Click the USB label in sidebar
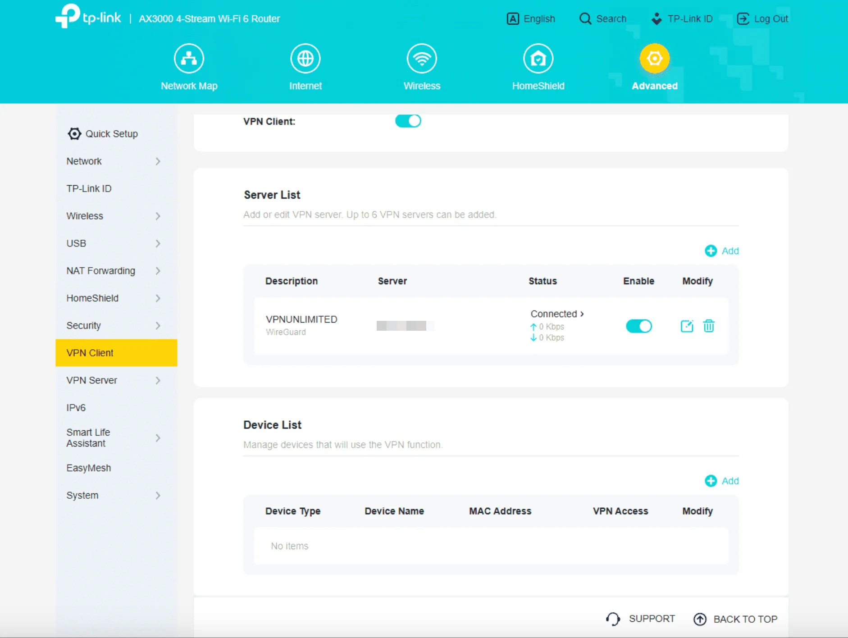Viewport: 848px width, 638px height. point(76,243)
